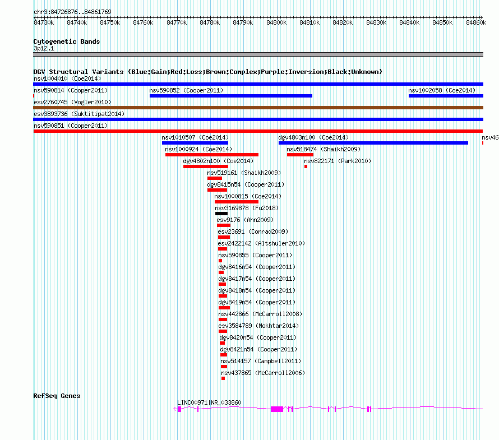Click dgv8420n54 (Cooper2011) label
The image size is (499, 440).
click(x=258, y=337)
